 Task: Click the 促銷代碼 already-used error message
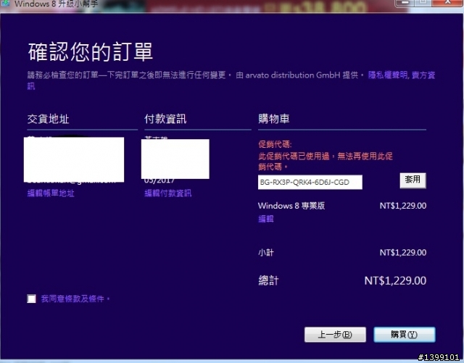(x=326, y=162)
